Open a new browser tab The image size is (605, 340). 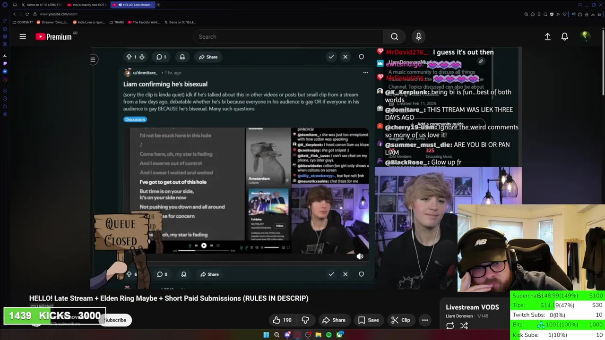pos(158,5)
